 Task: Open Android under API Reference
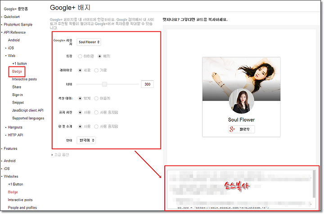click(14, 40)
